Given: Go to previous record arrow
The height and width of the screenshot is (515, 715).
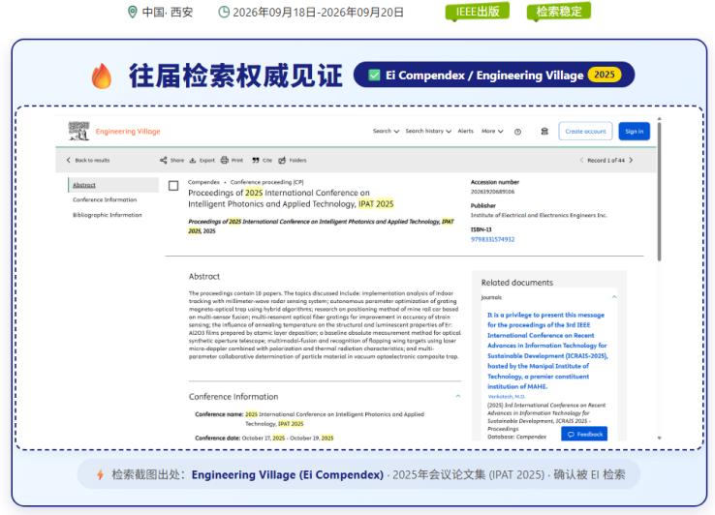Looking at the screenshot, I should [x=581, y=160].
